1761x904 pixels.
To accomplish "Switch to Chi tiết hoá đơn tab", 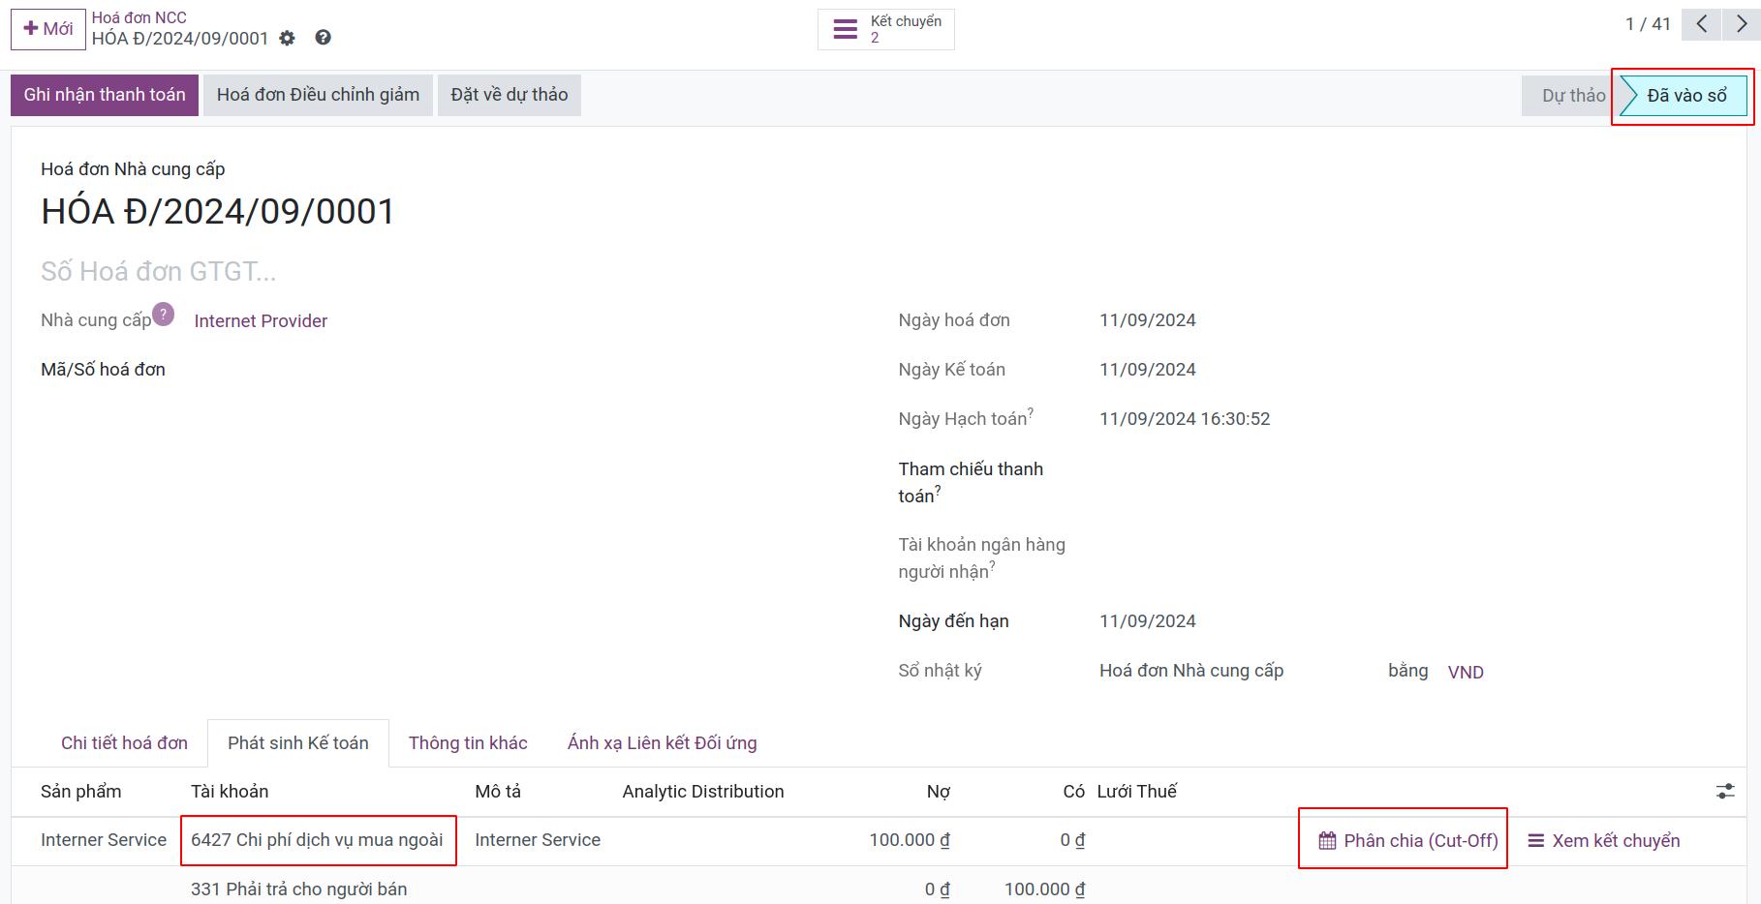I will pos(124,743).
